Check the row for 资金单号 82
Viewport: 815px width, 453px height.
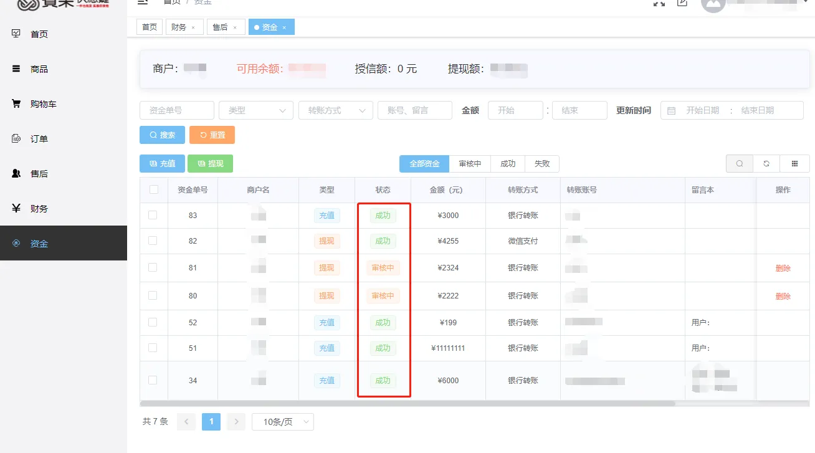point(153,241)
